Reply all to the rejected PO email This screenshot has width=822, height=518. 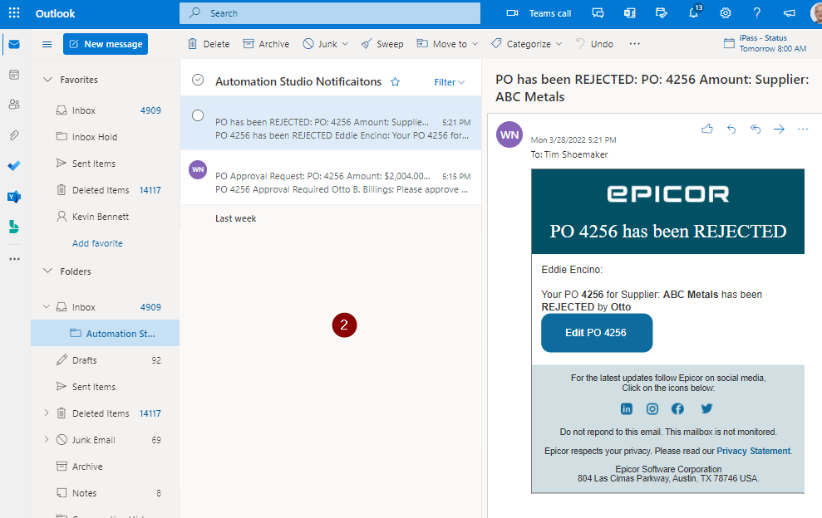click(756, 129)
